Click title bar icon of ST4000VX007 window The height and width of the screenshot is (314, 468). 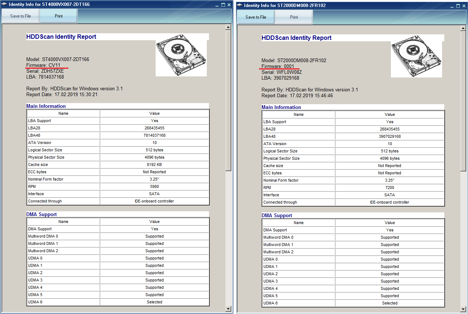[5, 4]
